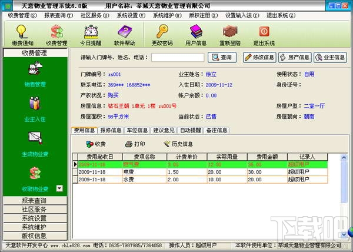
Task: Open the 设置输入法(Y) menu
Action: click(242, 15)
